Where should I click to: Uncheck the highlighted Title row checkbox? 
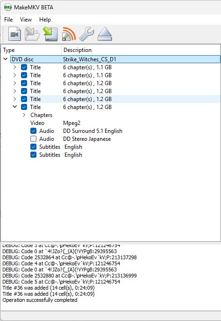24,99
